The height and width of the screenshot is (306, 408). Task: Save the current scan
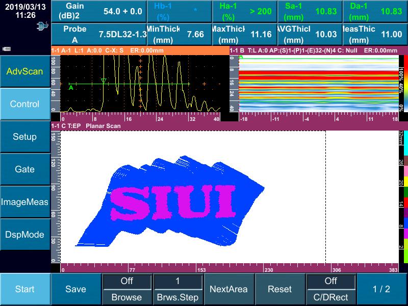pyautogui.click(x=75, y=289)
